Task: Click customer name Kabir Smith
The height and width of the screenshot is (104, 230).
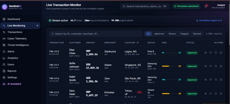Action: tap(72, 79)
